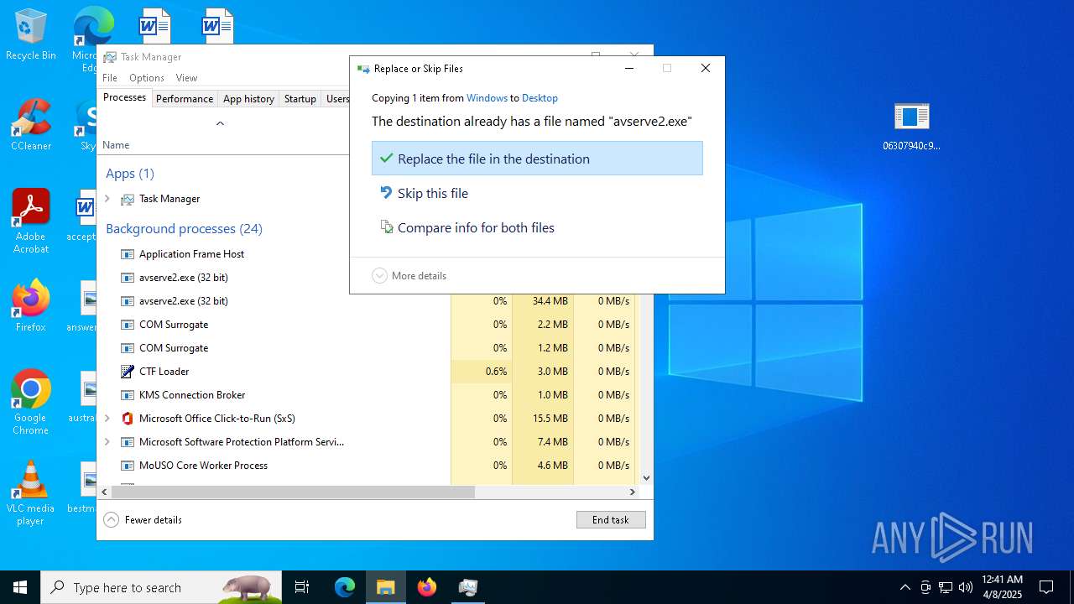The width and height of the screenshot is (1074, 604).
Task: Click the Task Manager row icon under Apps
Action: [128, 199]
